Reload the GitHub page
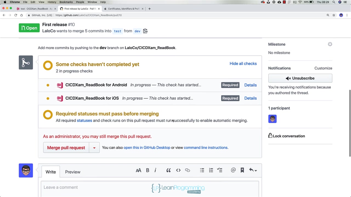 pyautogui.click(x=16, y=15)
